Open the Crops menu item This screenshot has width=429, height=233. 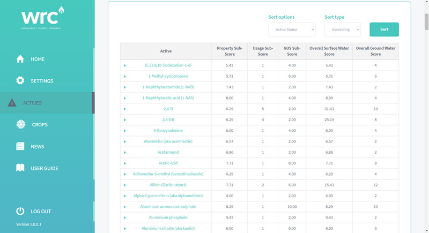pos(40,125)
